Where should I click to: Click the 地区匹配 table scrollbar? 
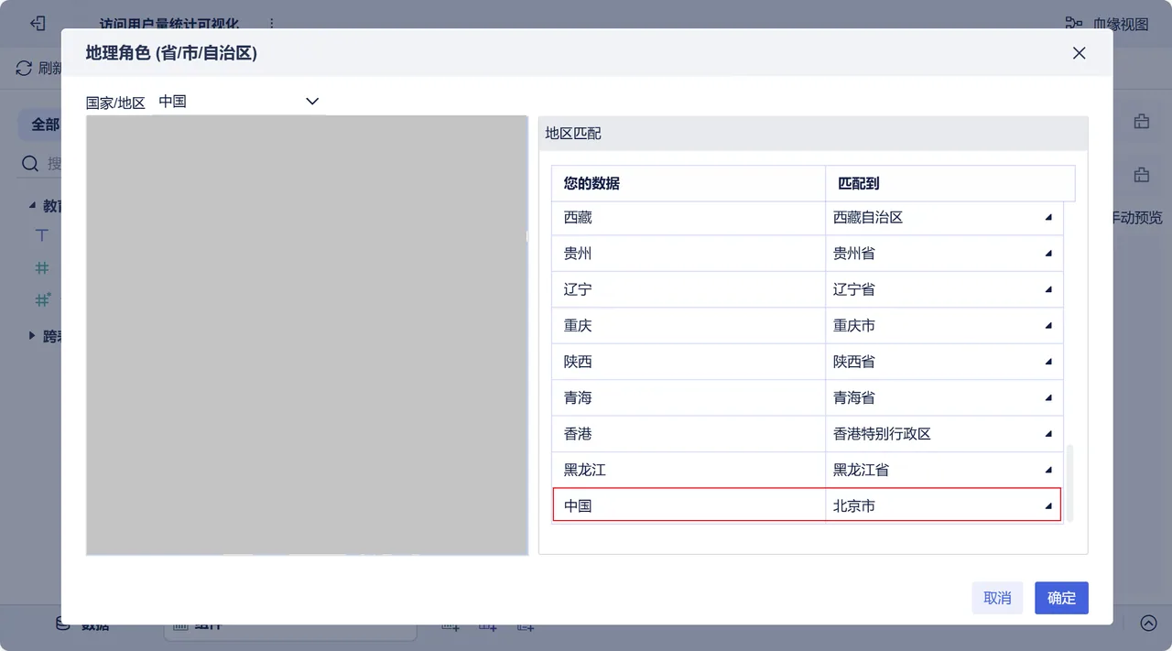point(1069,483)
